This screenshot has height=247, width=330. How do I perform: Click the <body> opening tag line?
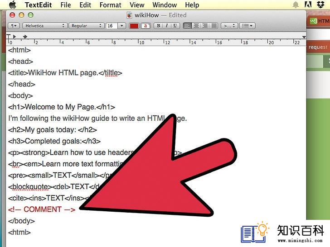tap(20, 95)
